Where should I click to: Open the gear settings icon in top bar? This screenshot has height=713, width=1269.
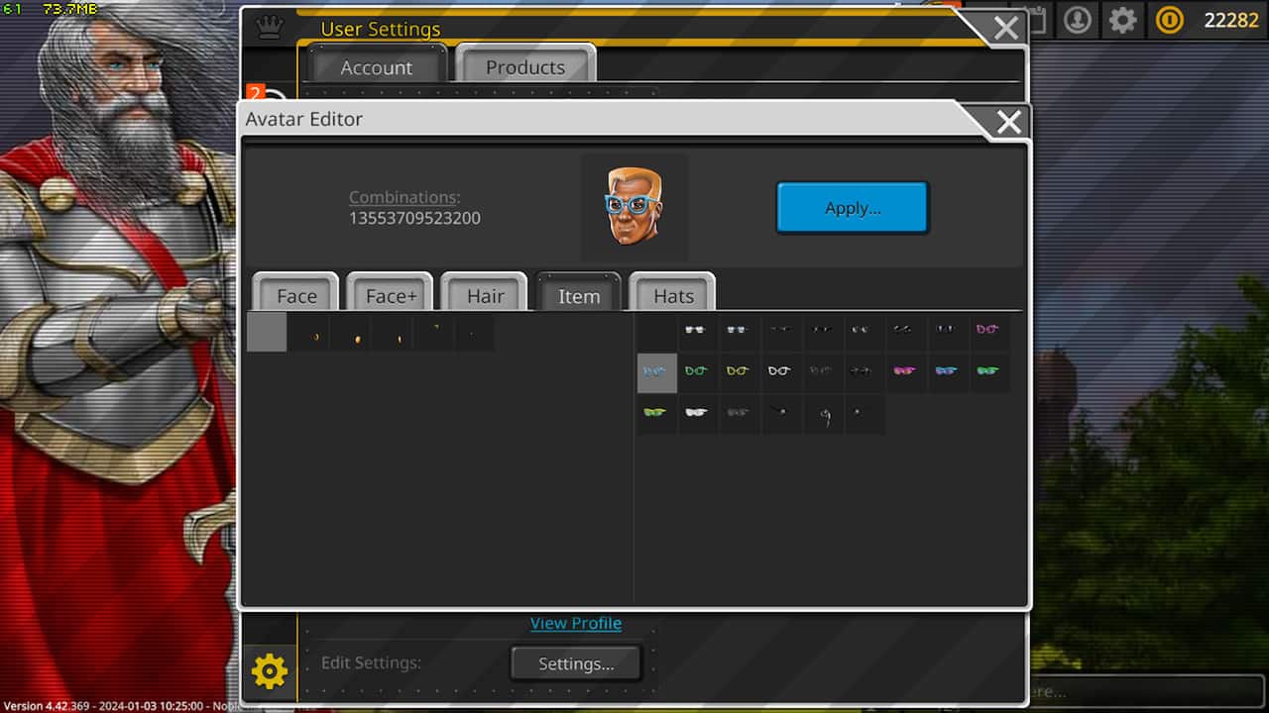pyautogui.click(x=1122, y=20)
